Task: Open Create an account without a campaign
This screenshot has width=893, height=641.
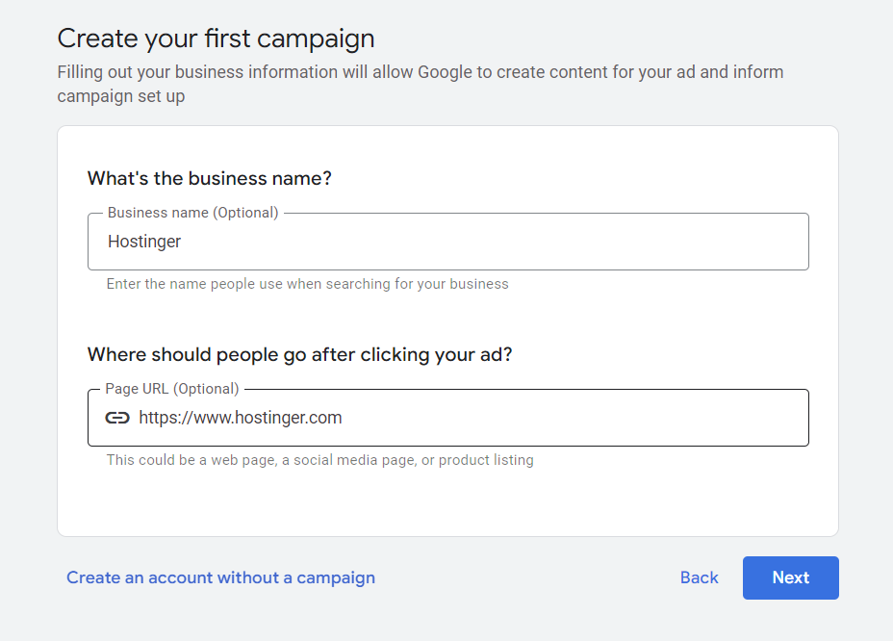Action: [x=220, y=577]
